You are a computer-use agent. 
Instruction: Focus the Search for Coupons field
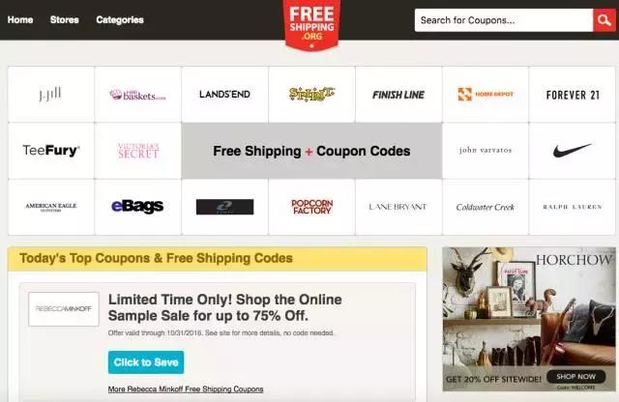point(504,20)
